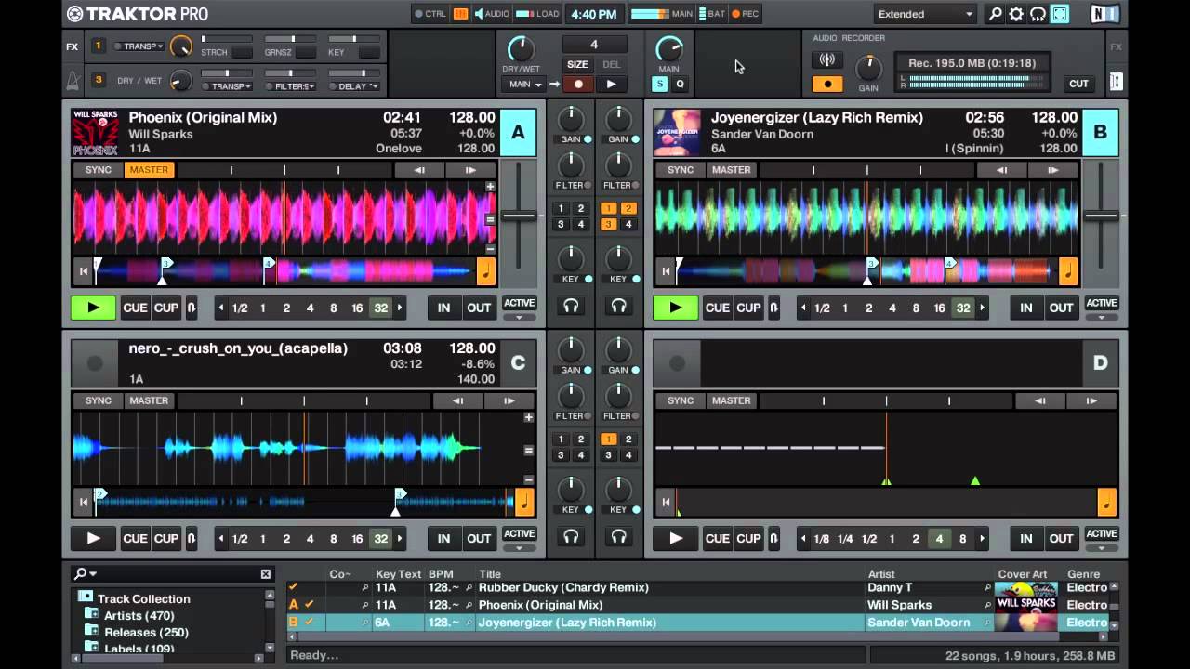Viewport: 1190px width, 669px height.
Task: Open the loop recorder MAIN source dropdown
Action: click(524, 85)
